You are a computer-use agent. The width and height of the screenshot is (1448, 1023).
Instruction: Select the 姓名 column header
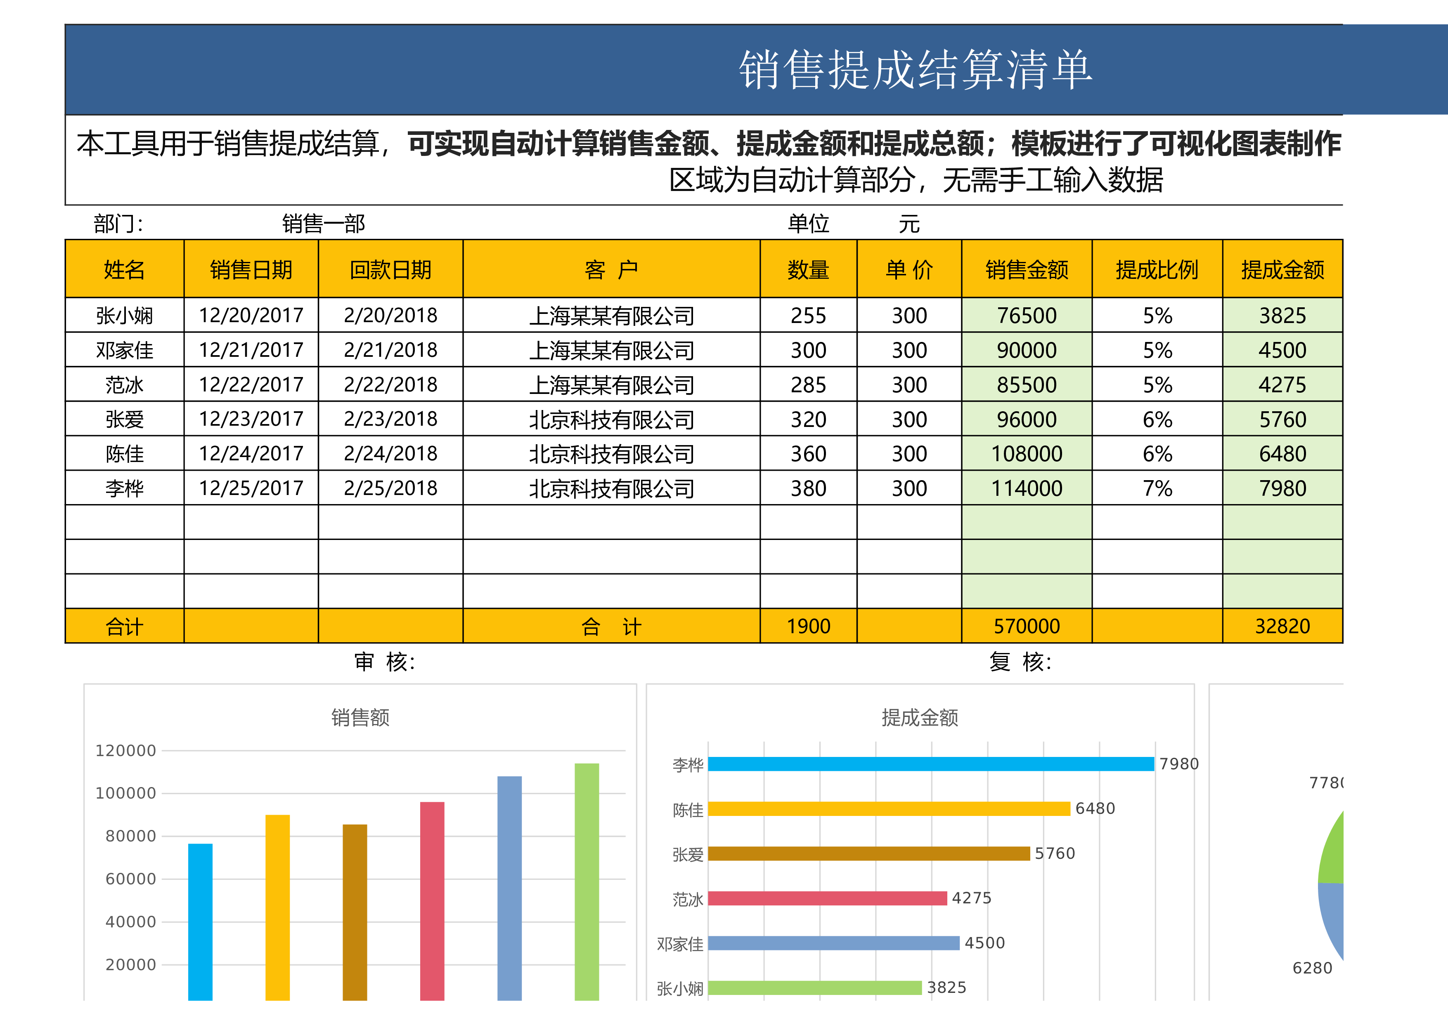[124, 270]
